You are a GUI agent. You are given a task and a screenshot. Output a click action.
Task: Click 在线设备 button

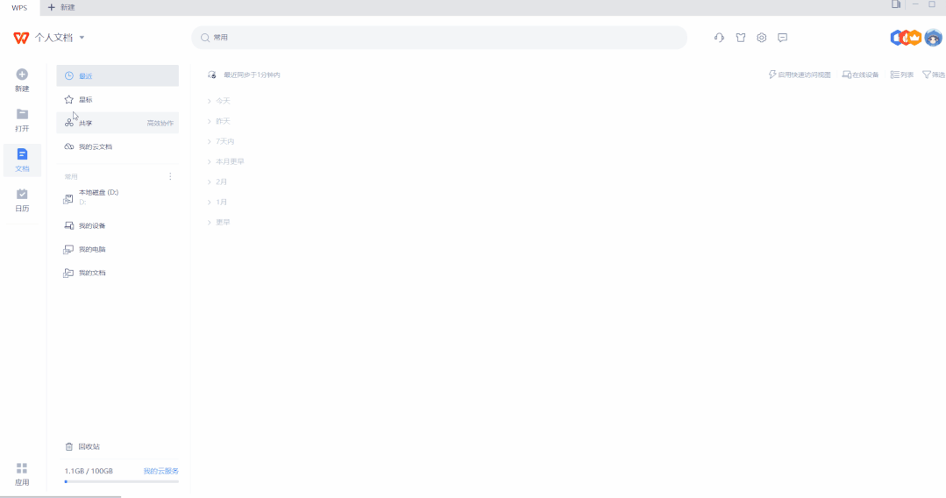tap(860, 75)
